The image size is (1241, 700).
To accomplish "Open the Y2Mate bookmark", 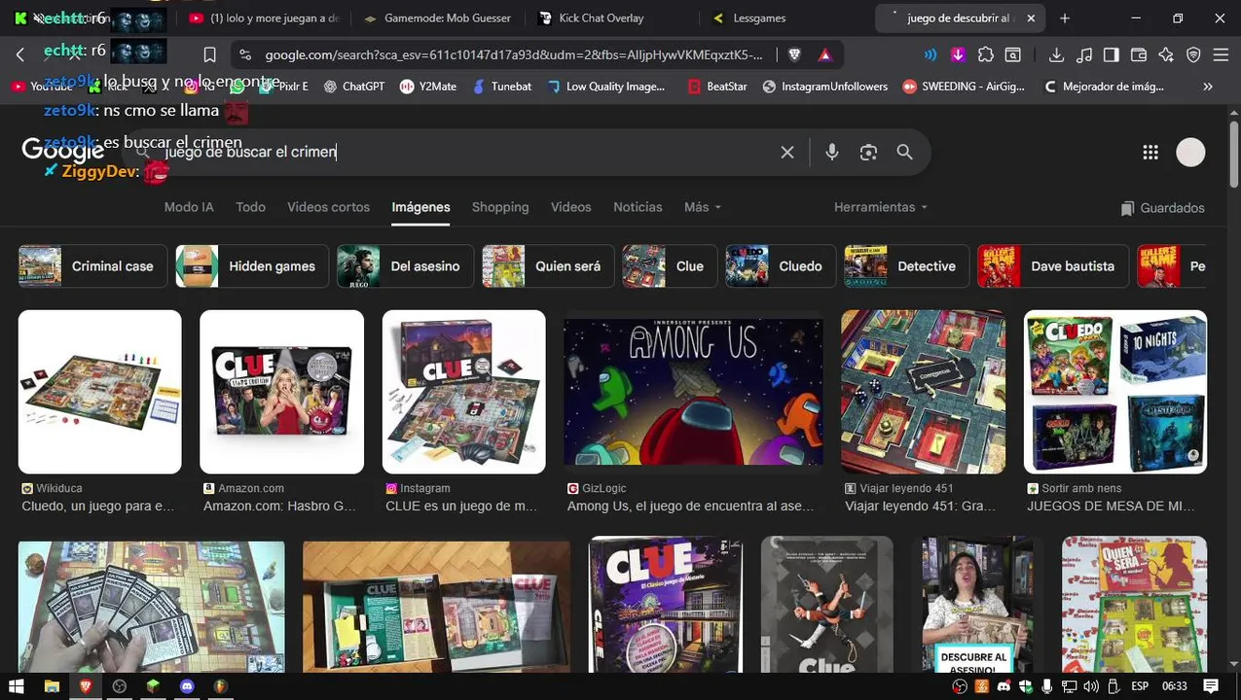I will coord(428,87).
